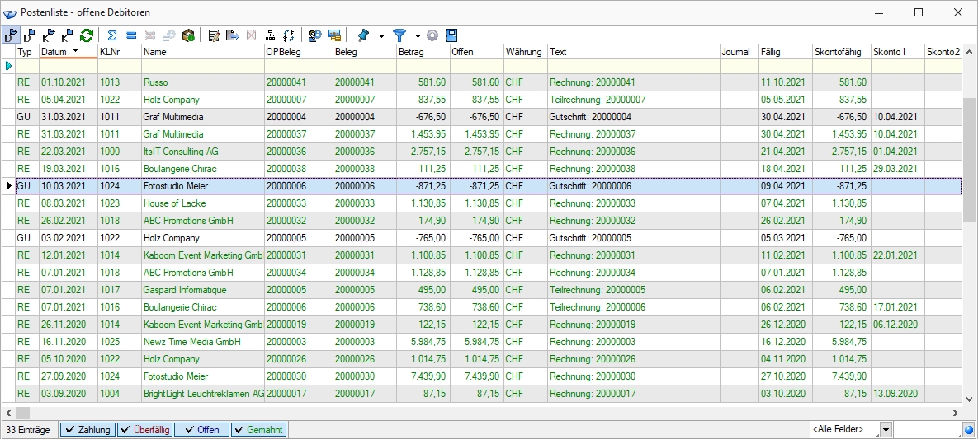Open dropdown arrow next to pin icon
The image size is (978, 439).
(x=381, y=35)
